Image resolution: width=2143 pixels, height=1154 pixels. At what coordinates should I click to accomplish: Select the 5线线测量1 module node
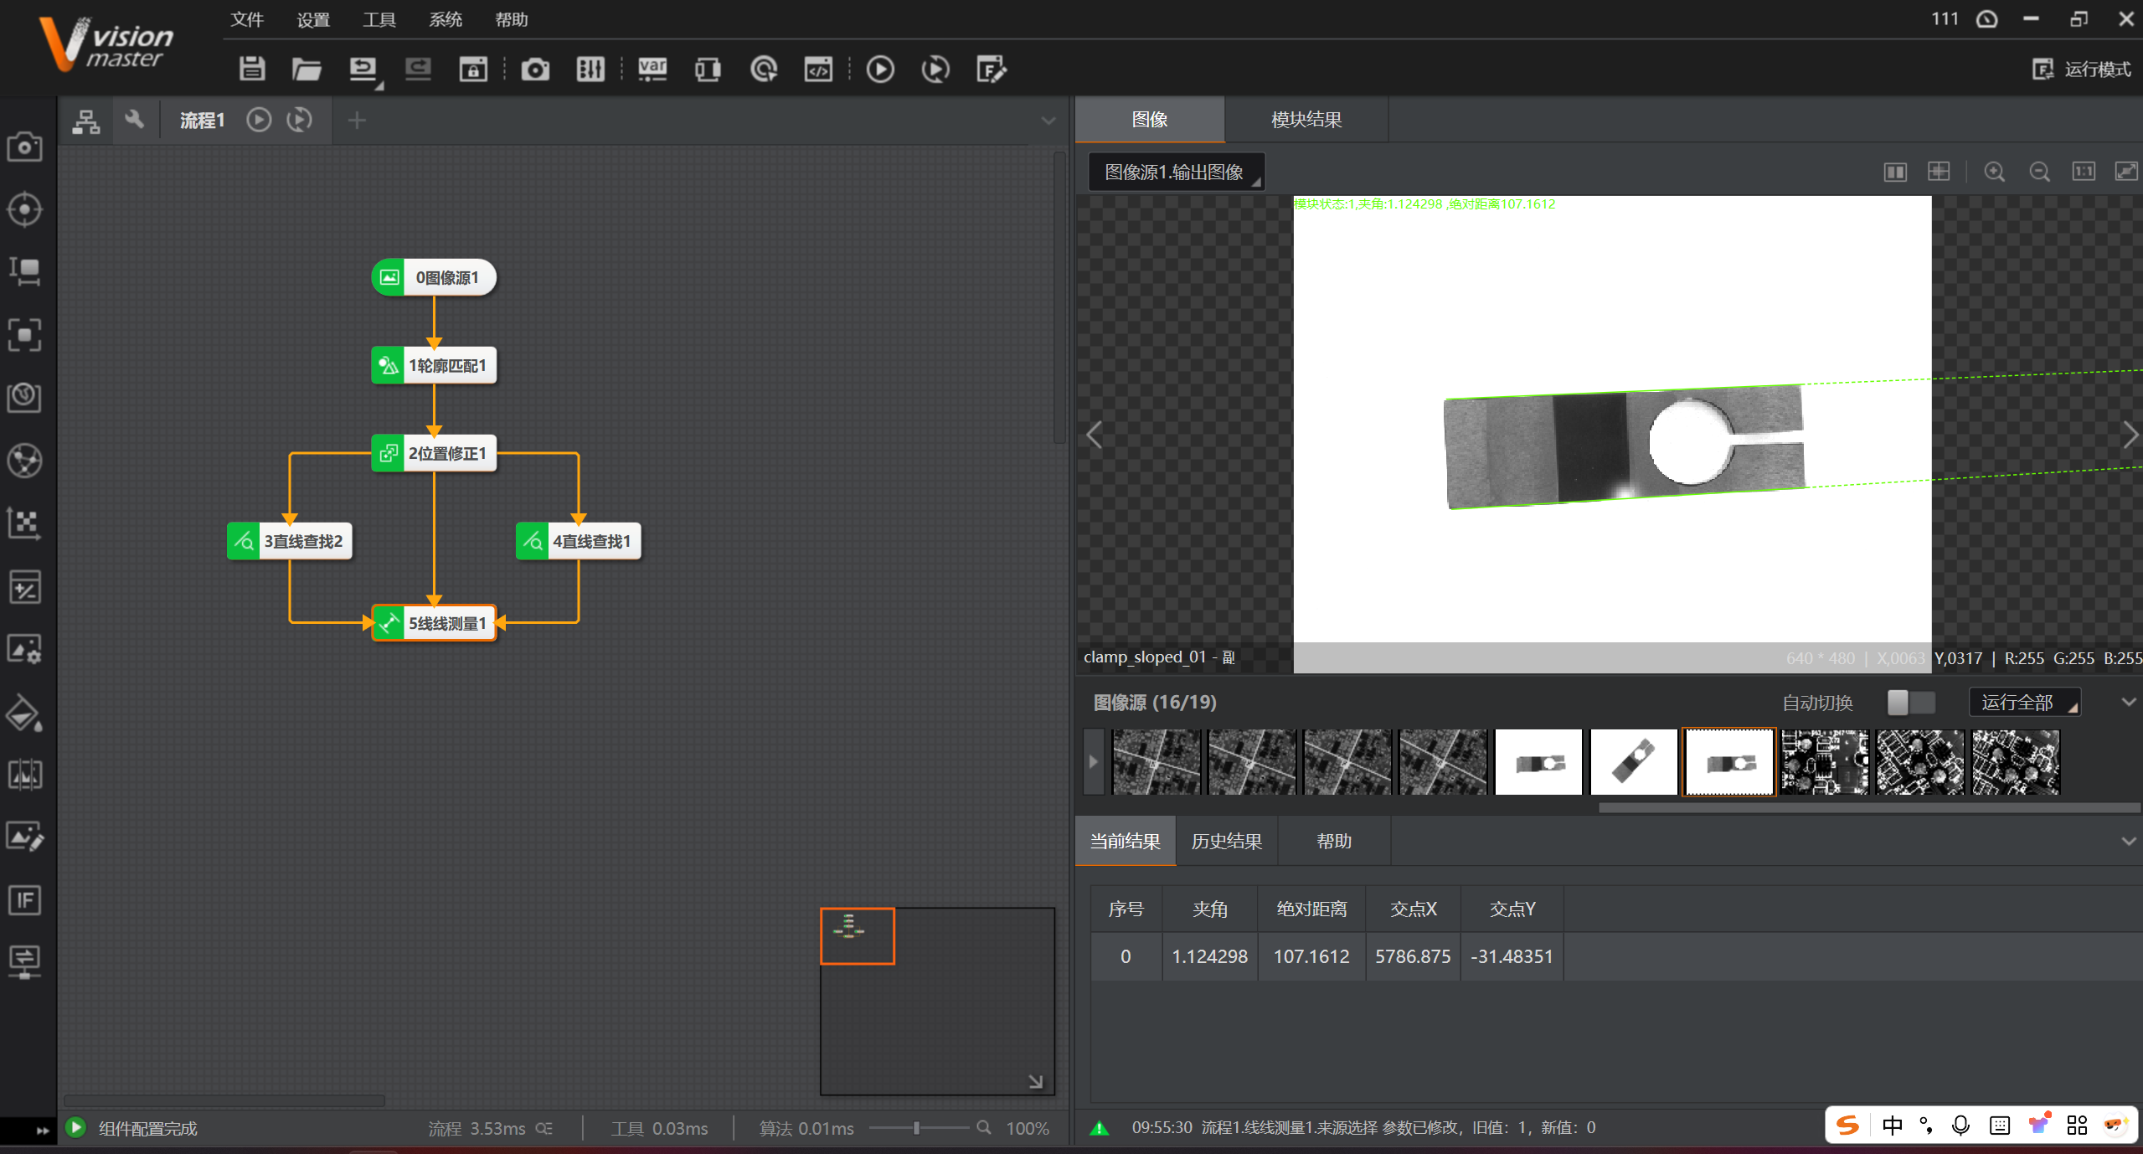coord(446,623)
